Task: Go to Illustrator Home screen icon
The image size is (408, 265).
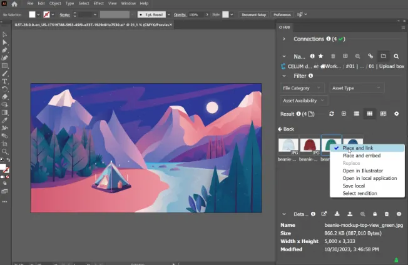Action: [x=14, y=4]
